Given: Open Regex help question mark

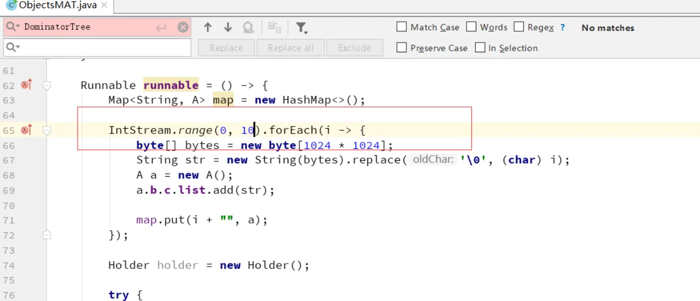Looking at the screenshot, I should click(x=563, y=27).
